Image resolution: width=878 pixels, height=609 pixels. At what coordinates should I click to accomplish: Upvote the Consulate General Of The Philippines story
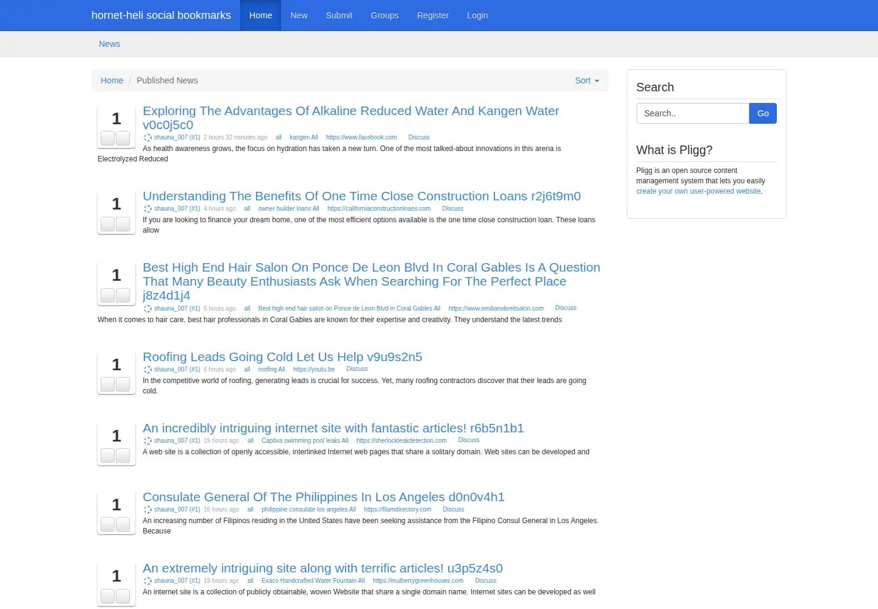(108, 524)
